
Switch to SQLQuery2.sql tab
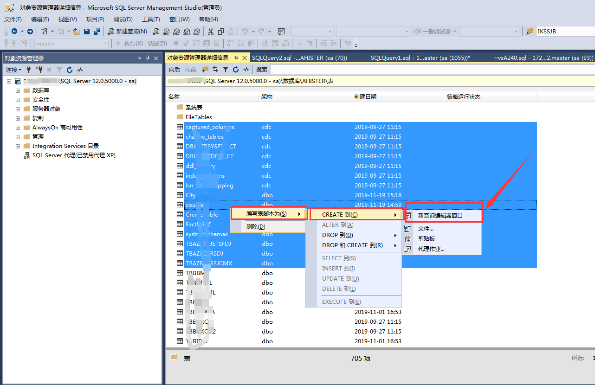pyautogui.click(x=299, y=58)
